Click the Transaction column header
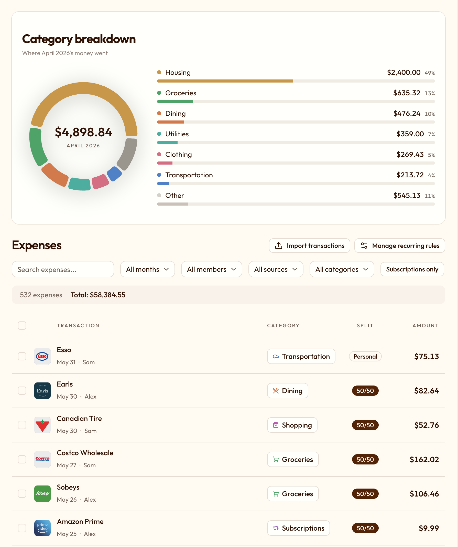The height and width of the screenshot is (547, 458). click(78, 326)
